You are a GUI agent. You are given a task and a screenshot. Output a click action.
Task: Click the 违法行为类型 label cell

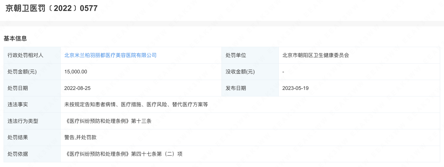(x=32, y=121)
